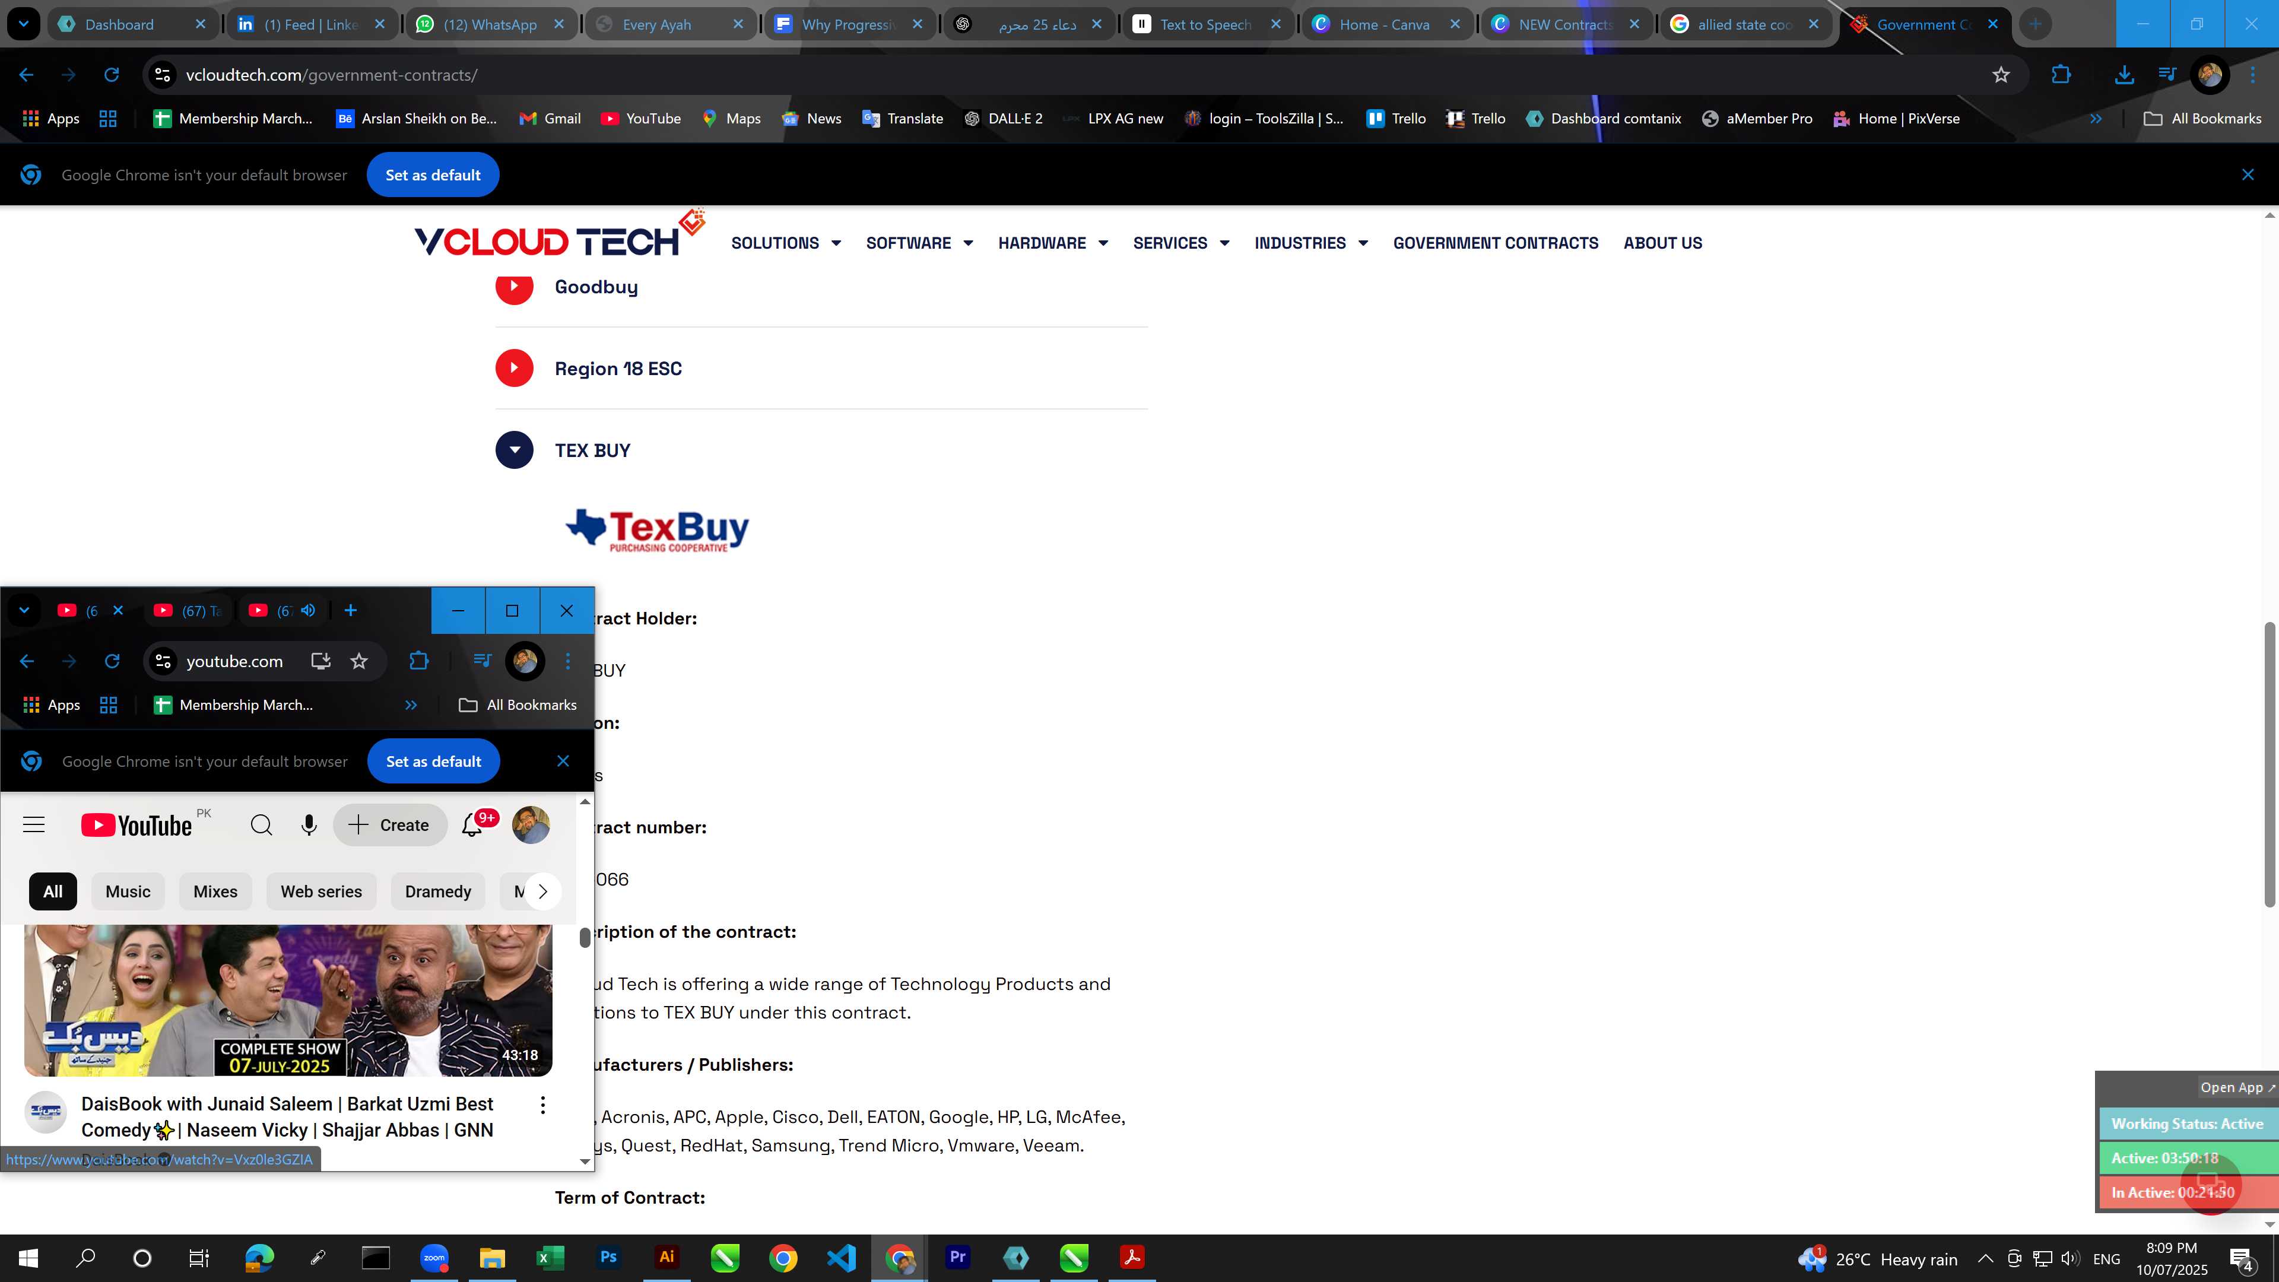Open Apps shortcut in main bookmarks bar
The image size is (2279, 1282).
click(51, 119)
